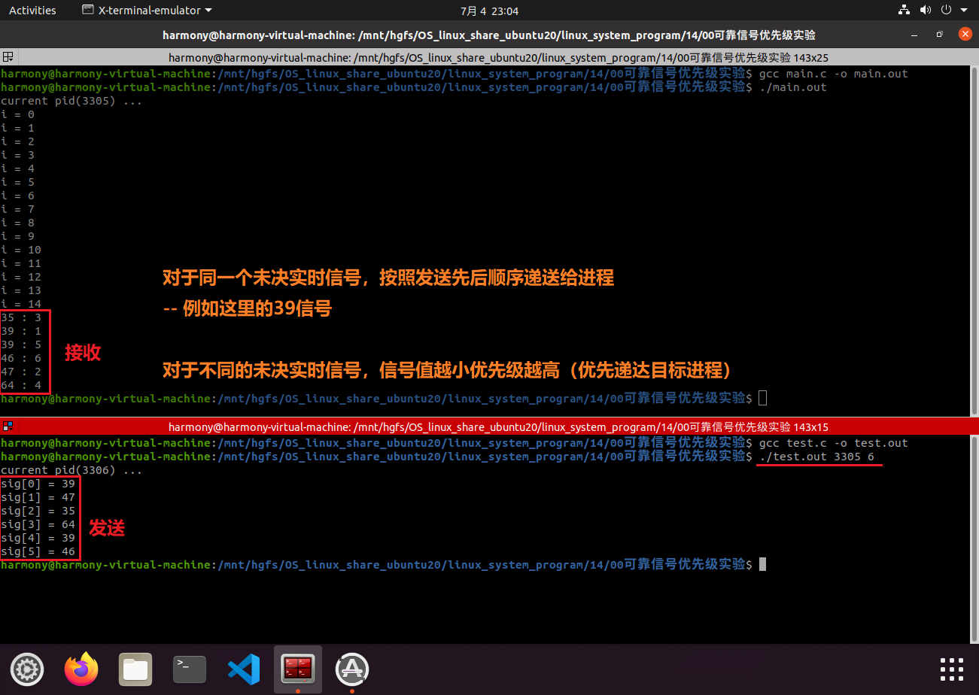Focus the upper pane prompt cursor

point(763,398)
